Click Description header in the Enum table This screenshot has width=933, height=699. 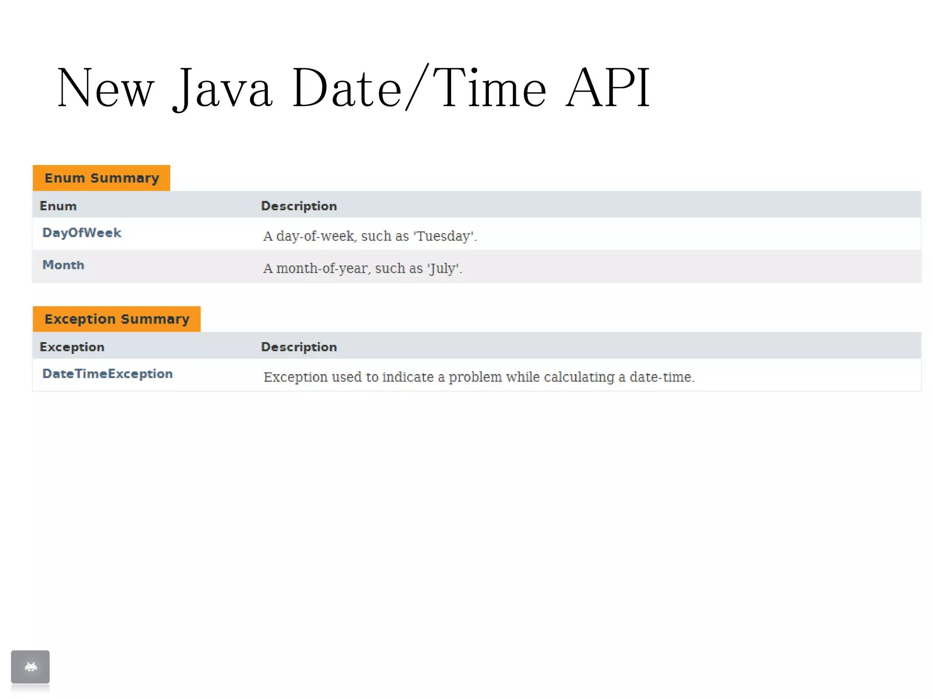click(x=299, y=206)
